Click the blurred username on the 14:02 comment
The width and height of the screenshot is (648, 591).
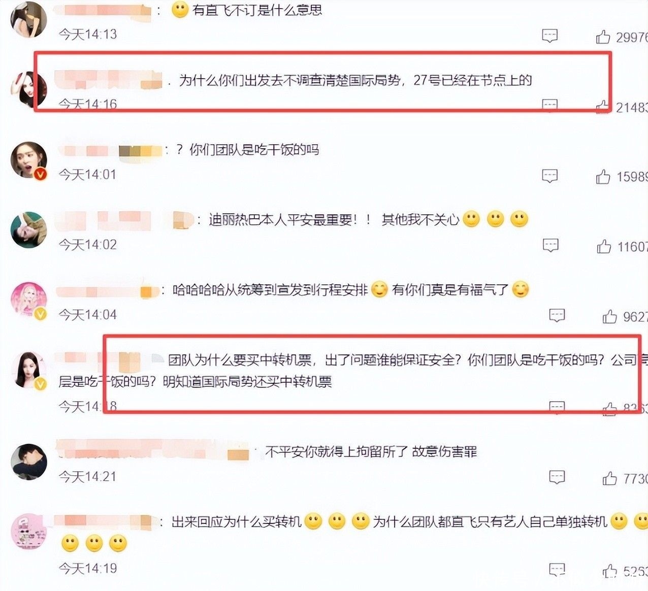click(x=124, y=220)
